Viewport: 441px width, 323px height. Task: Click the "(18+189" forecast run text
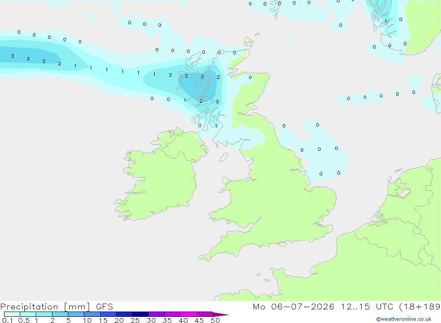pyautogui.click(x=420, y=307)
